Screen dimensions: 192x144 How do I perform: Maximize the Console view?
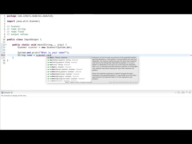[190, 93]
